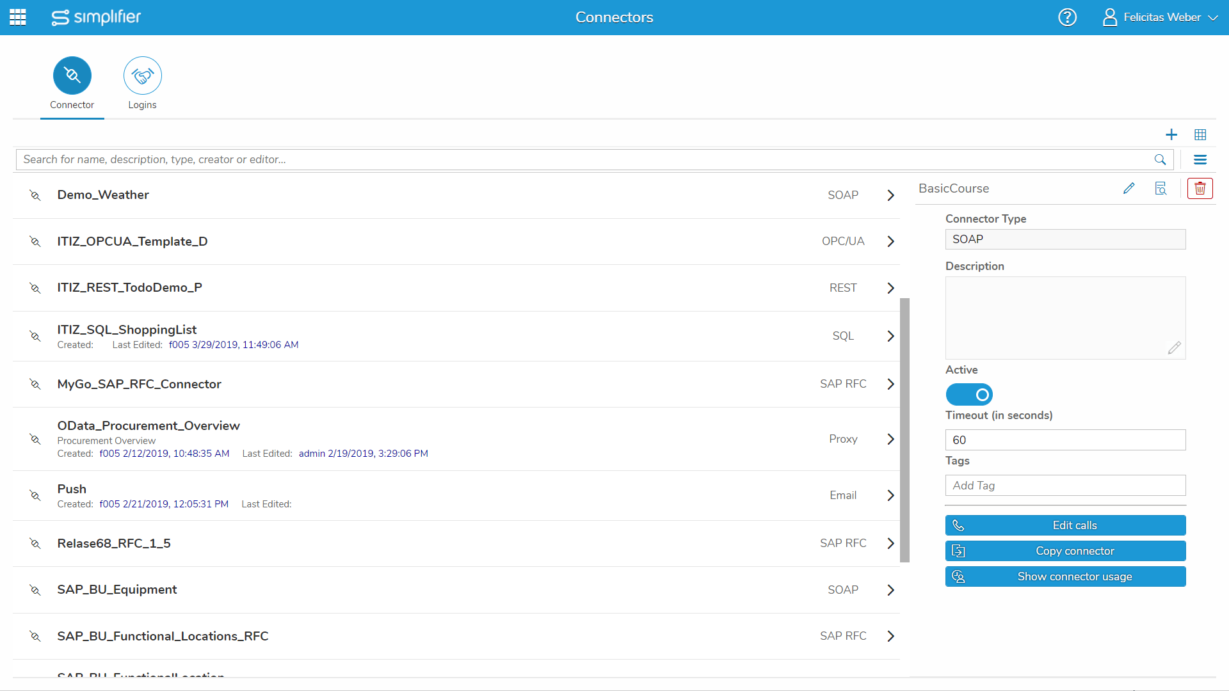Viewport: 1229px width, 691px height.
Task: Click the search magnifier icon
Action: (1160, 159)
